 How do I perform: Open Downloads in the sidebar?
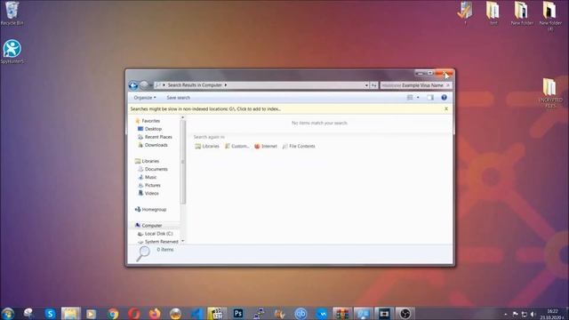pos(152,145)
